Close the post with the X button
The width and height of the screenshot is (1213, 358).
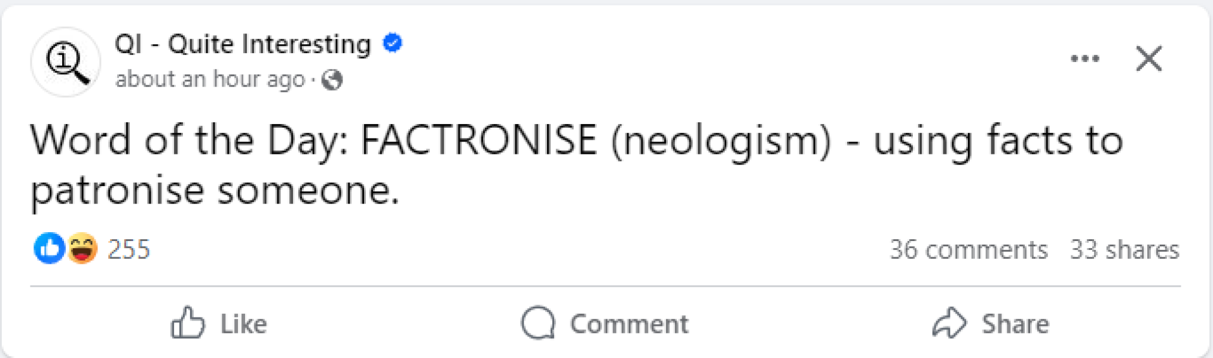click(1148, 58)
